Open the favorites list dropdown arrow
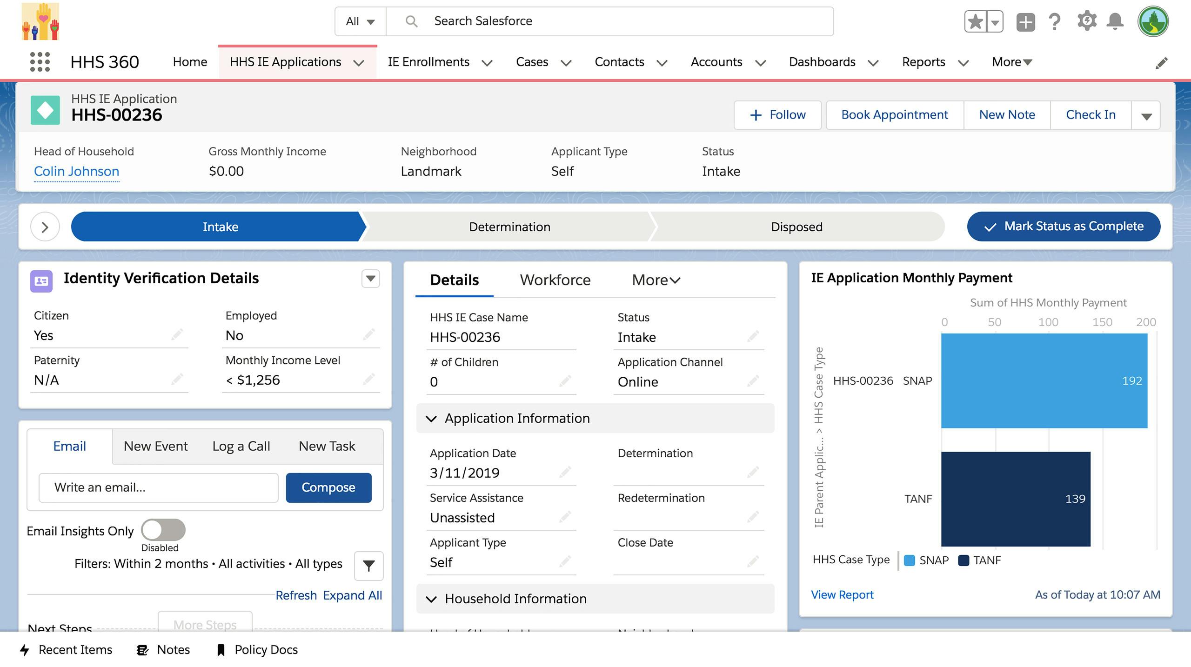Screen dimensions: 1191x667 (x=995, y=22)
